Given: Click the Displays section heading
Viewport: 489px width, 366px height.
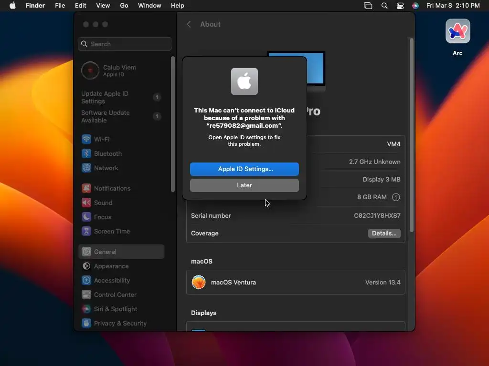Looking at the screenshot, I should pyautogui.click(x=203, y=313).
